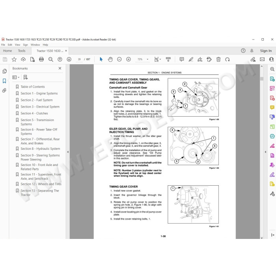Zoom in with plus icon
Image resolution: width=276 pixels, height=276 pixels.
tap(129, 60)
